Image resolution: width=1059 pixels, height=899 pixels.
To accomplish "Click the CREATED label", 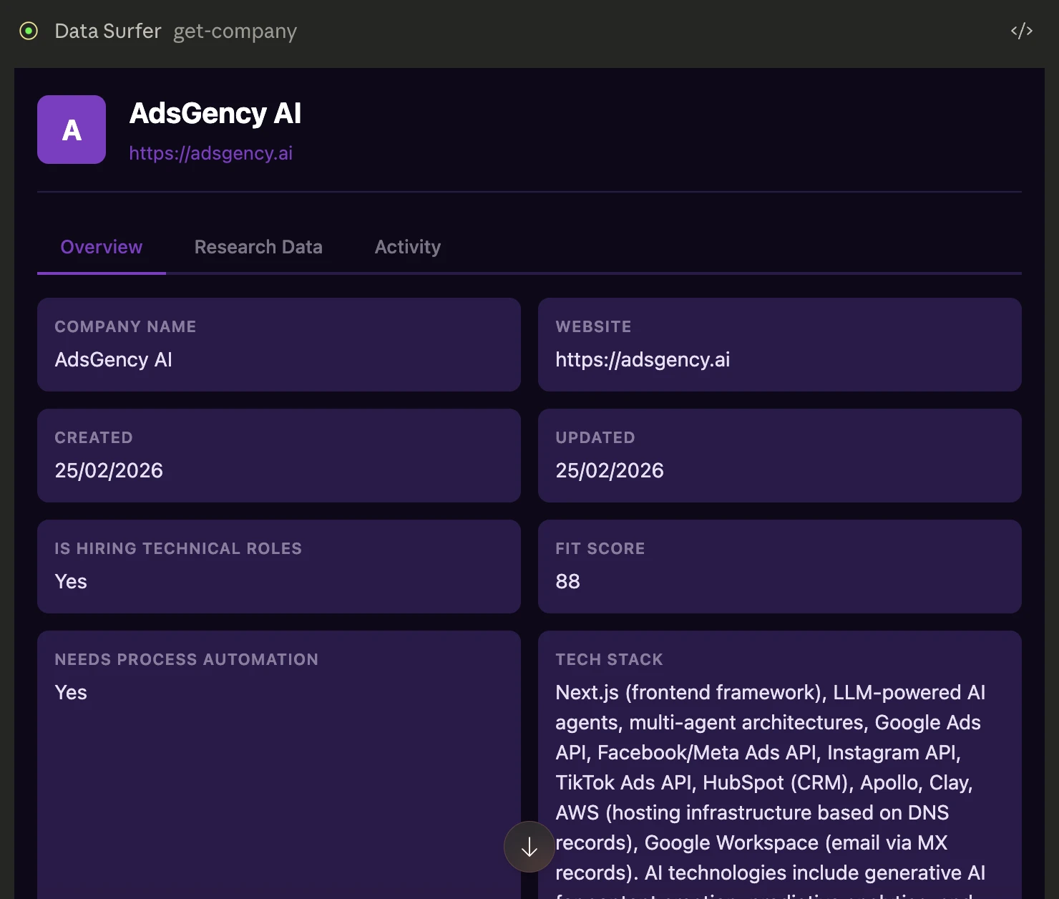I will pos(94,437).
